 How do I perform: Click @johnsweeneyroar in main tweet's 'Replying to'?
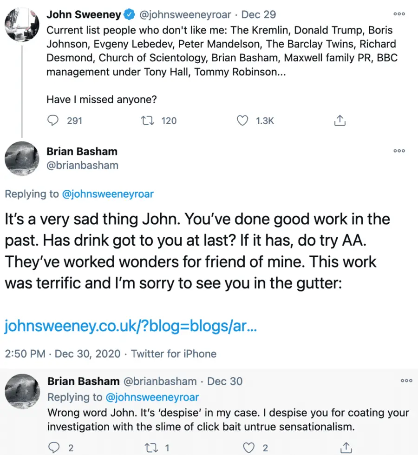107,194
